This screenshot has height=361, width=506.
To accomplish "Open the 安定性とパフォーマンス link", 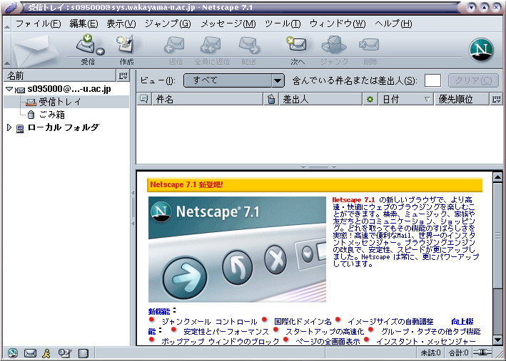I will 226,331.
